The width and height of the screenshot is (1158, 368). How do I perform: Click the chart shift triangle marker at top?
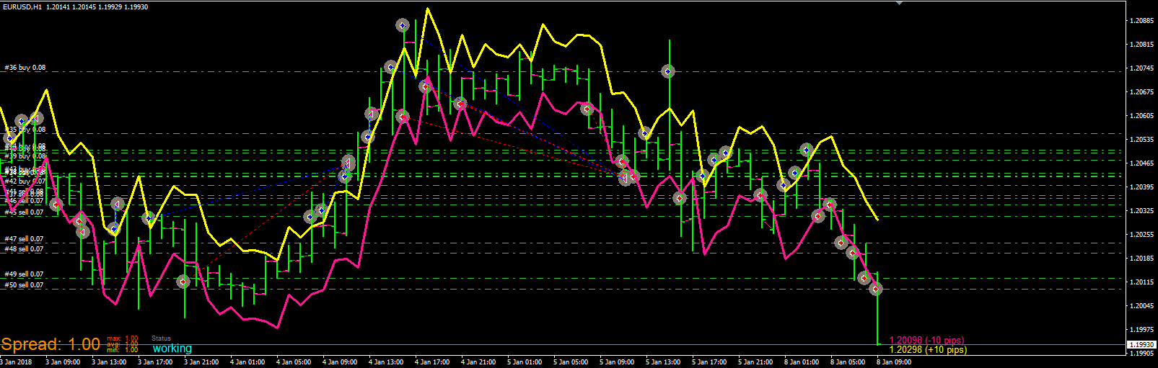click(899, 3)
